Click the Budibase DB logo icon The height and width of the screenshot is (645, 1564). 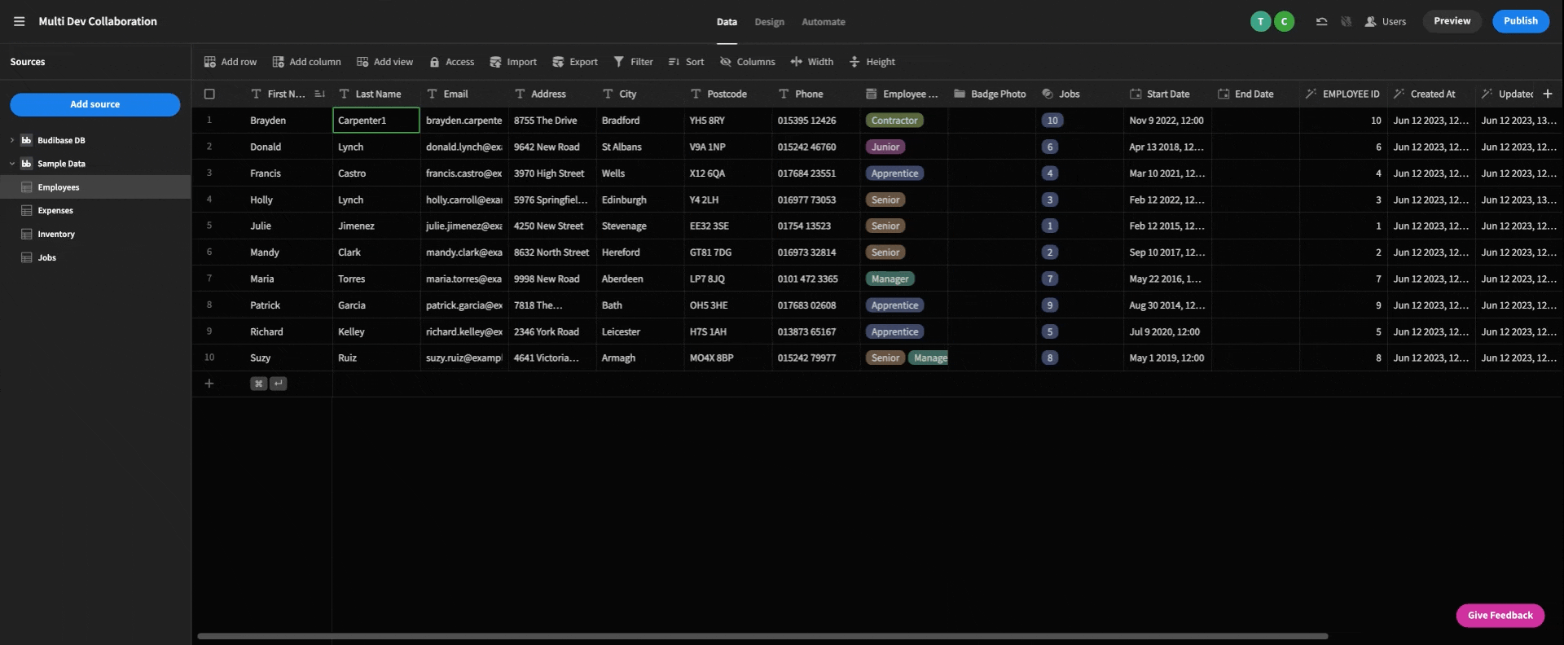click(27, 140)
